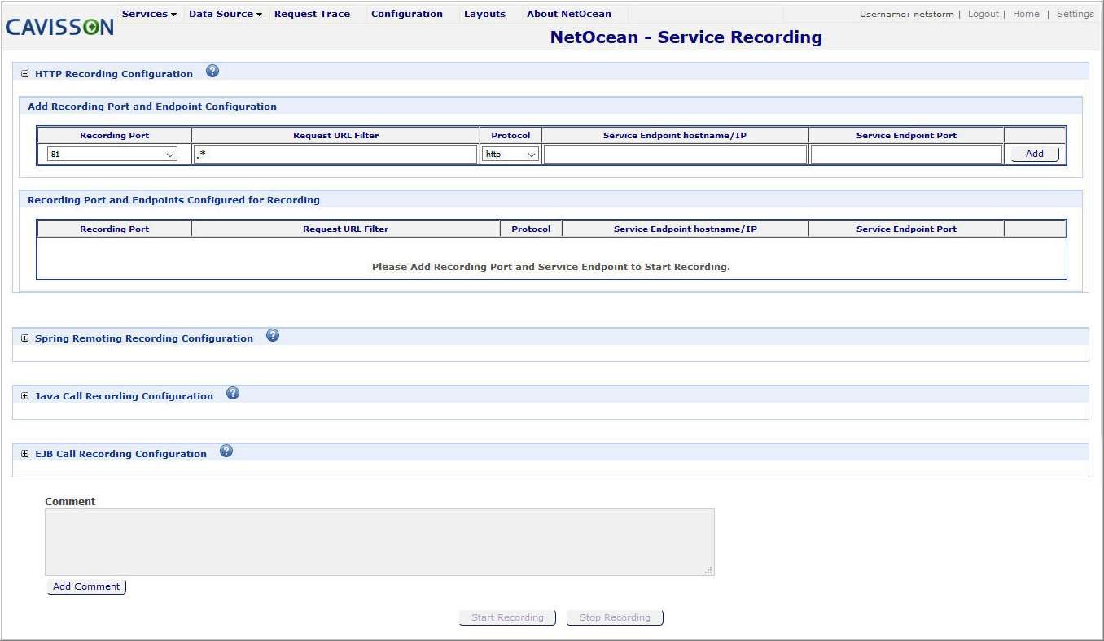Screen dimensions: 1104x641
Task: Collapse HTTP Recording Configuration section
Action: 25,74
